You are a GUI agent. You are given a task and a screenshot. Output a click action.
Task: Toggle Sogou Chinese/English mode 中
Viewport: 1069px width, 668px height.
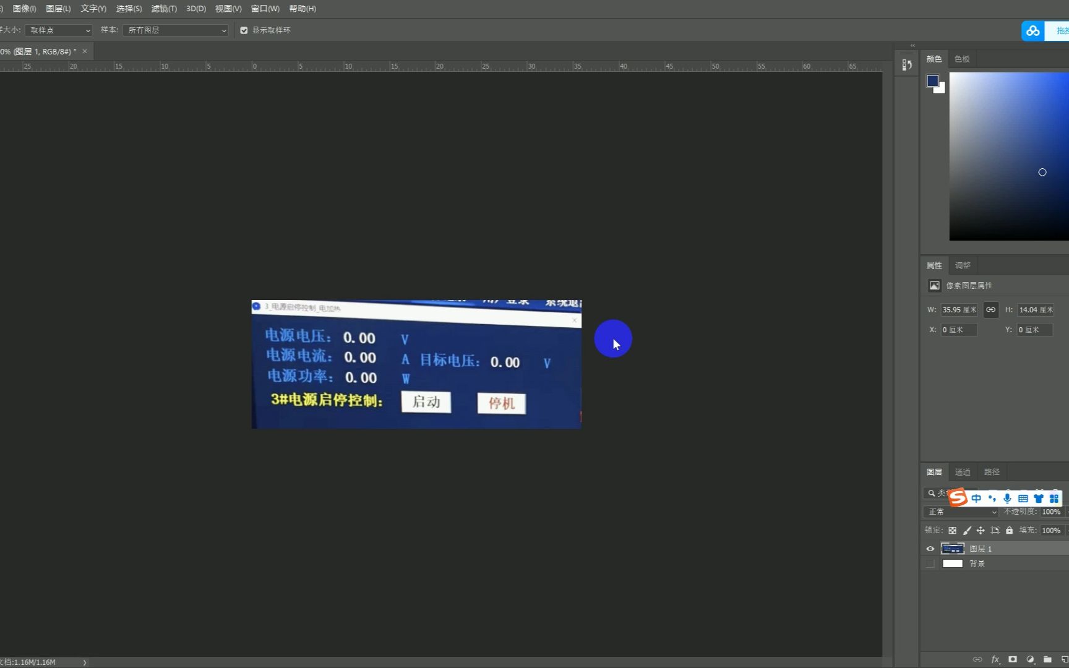coord(976,499)
